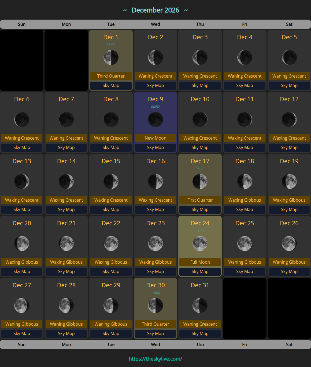Select the Full Moon image on Dec 24

200,244
